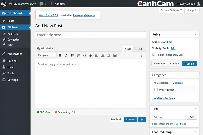Select the All Categories tab
Screen dimensions: 203x135
click(x=161, y=83)
